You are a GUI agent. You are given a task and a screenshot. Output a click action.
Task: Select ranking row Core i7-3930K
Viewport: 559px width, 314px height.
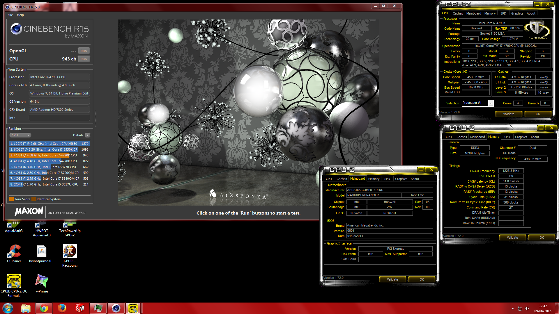pyautogui.click(x=49, y=149)
